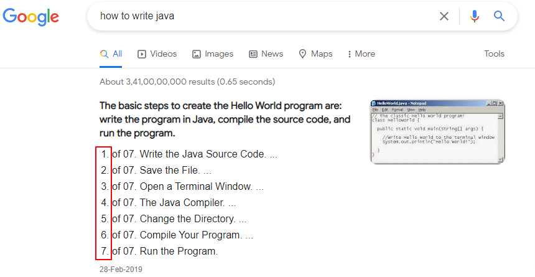Submit search using magnifier icon
Viewport: 535px width, 277px height.
499,16
